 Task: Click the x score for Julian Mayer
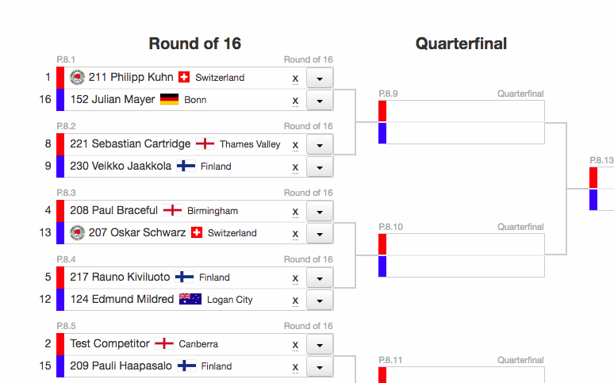[295, 101]
